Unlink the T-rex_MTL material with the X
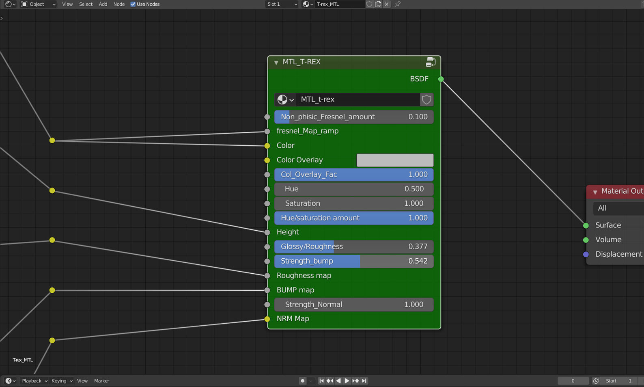This screenshot has width=644, height=387. (387, 4)
